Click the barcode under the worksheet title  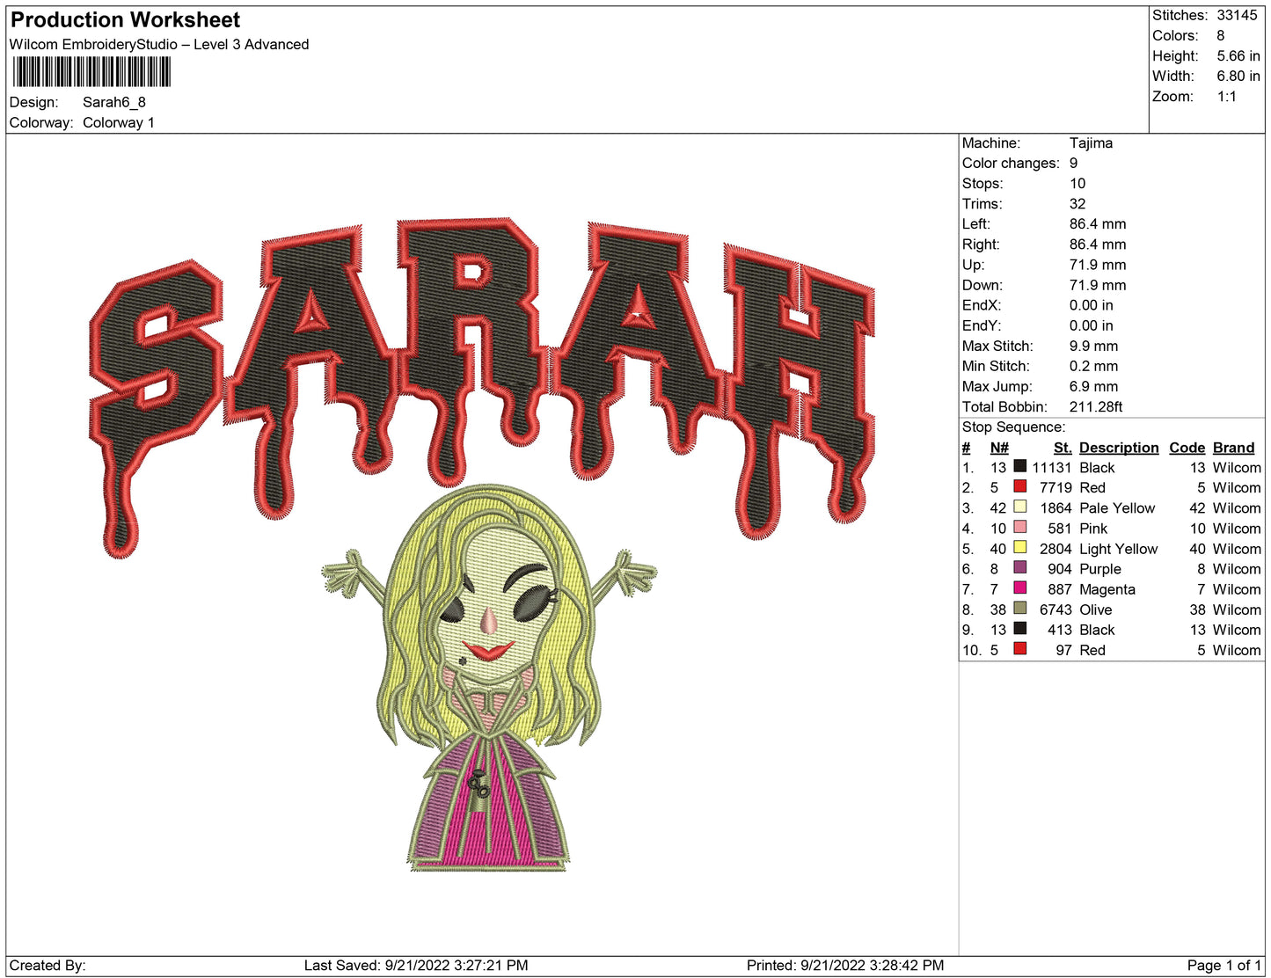coord(91,72)
